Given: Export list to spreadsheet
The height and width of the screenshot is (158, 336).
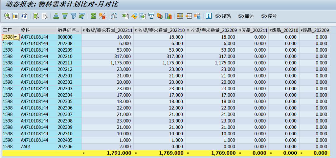Looking at the screenshot, I should click(125, 16).
